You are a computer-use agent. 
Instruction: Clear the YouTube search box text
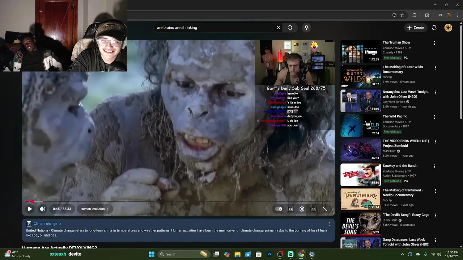tap(279, 27)
